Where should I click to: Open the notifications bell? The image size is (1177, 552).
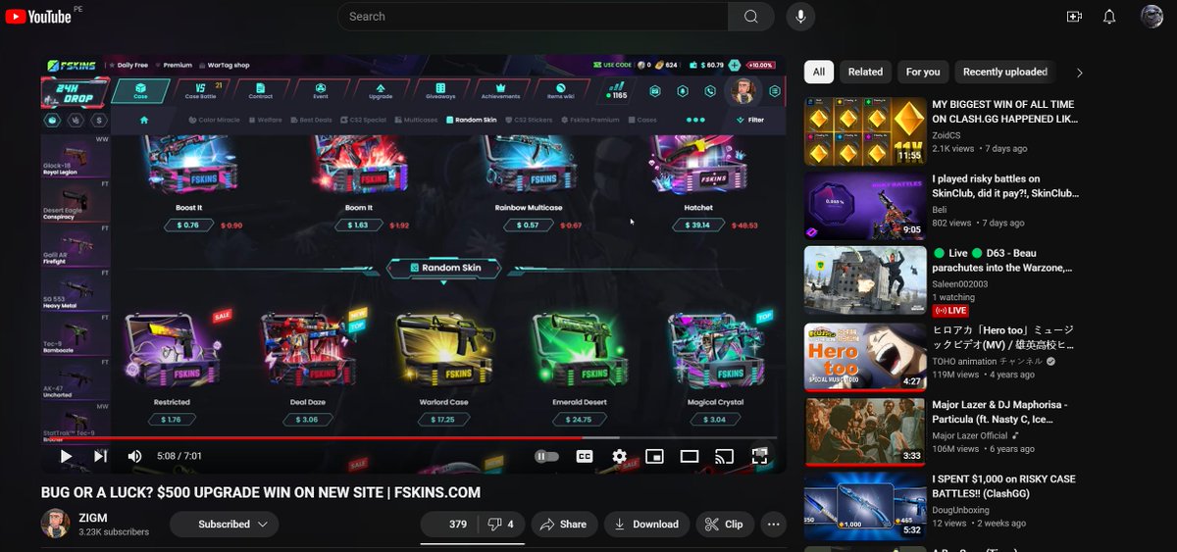coord(1109,17)
